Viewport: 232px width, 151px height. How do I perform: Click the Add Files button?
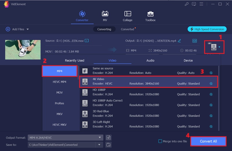point(15,29)
